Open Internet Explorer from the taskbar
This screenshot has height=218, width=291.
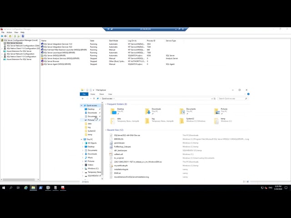click(26, 188)
